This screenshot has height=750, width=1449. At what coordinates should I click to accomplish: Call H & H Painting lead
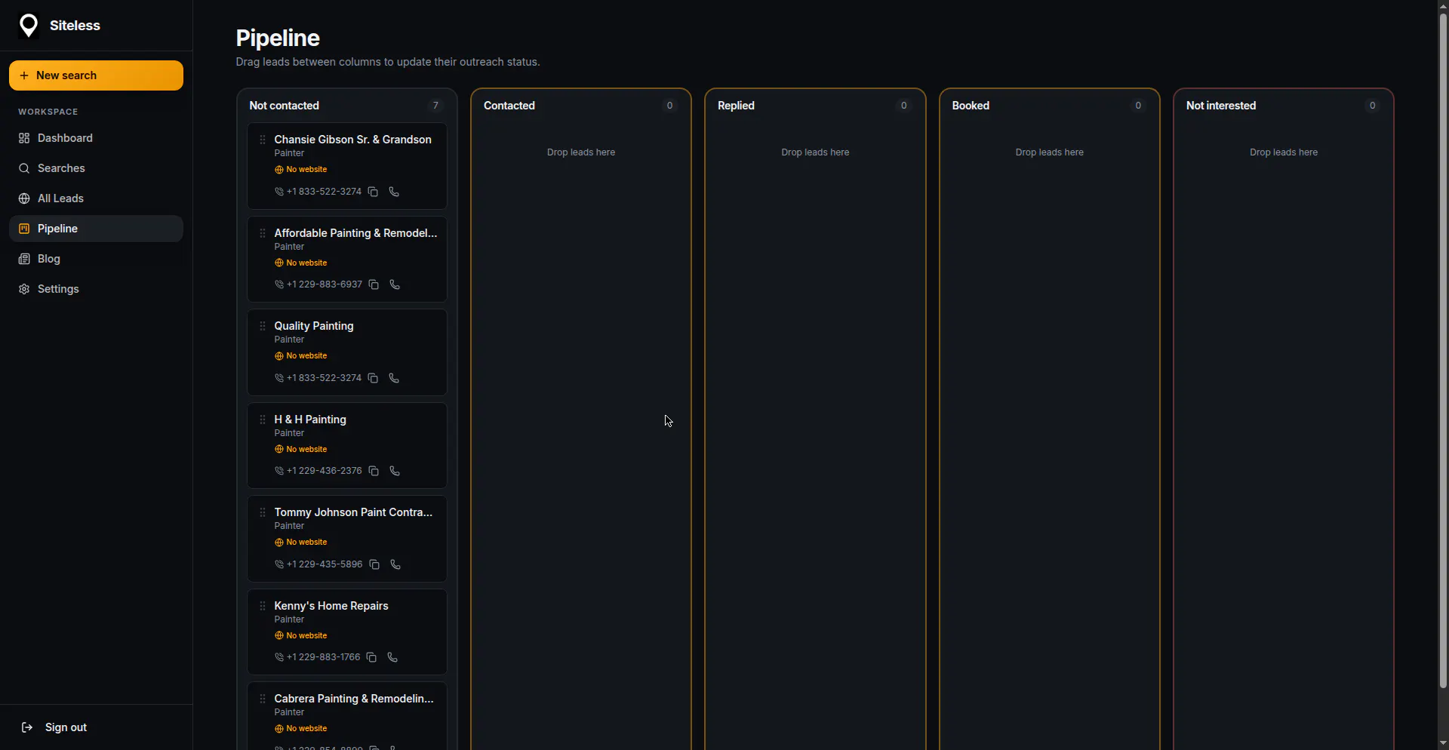(x=395, y=471)
